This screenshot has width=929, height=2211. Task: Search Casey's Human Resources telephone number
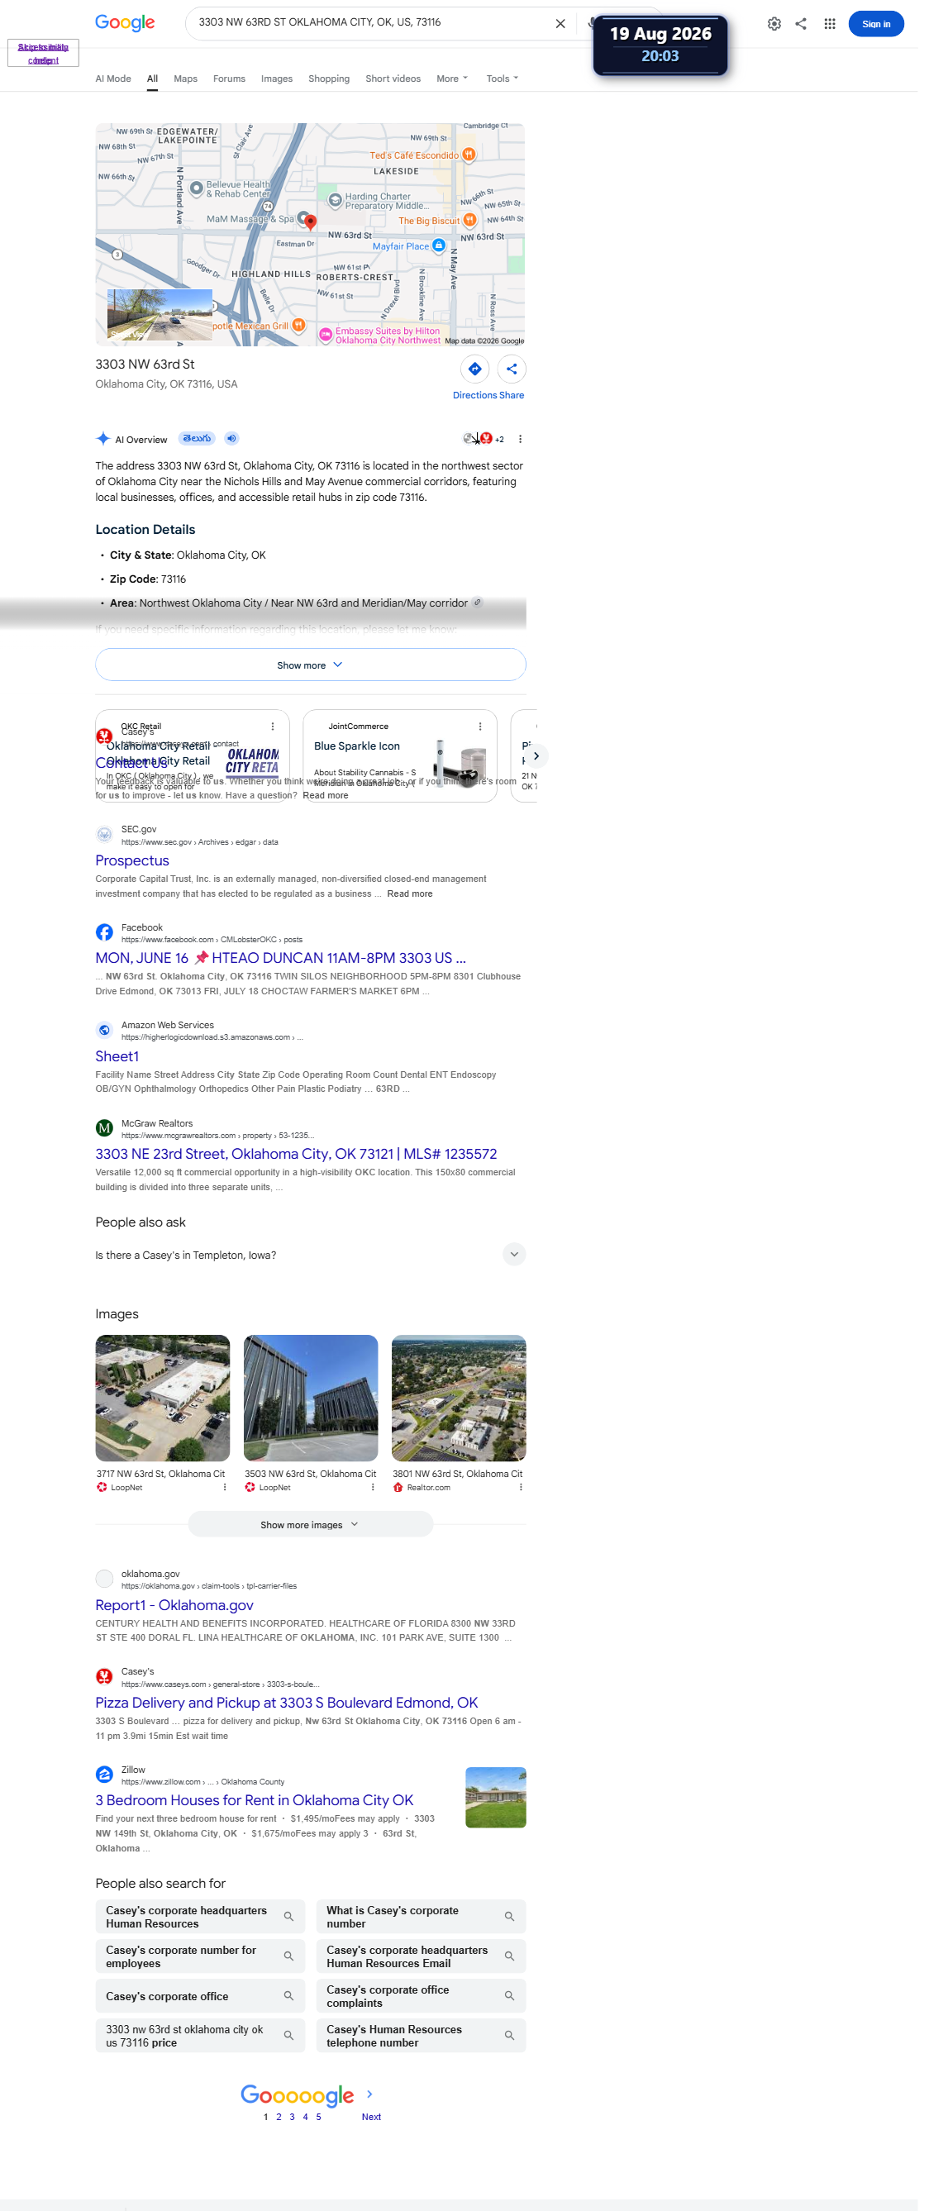click(x=421, y=2036)
